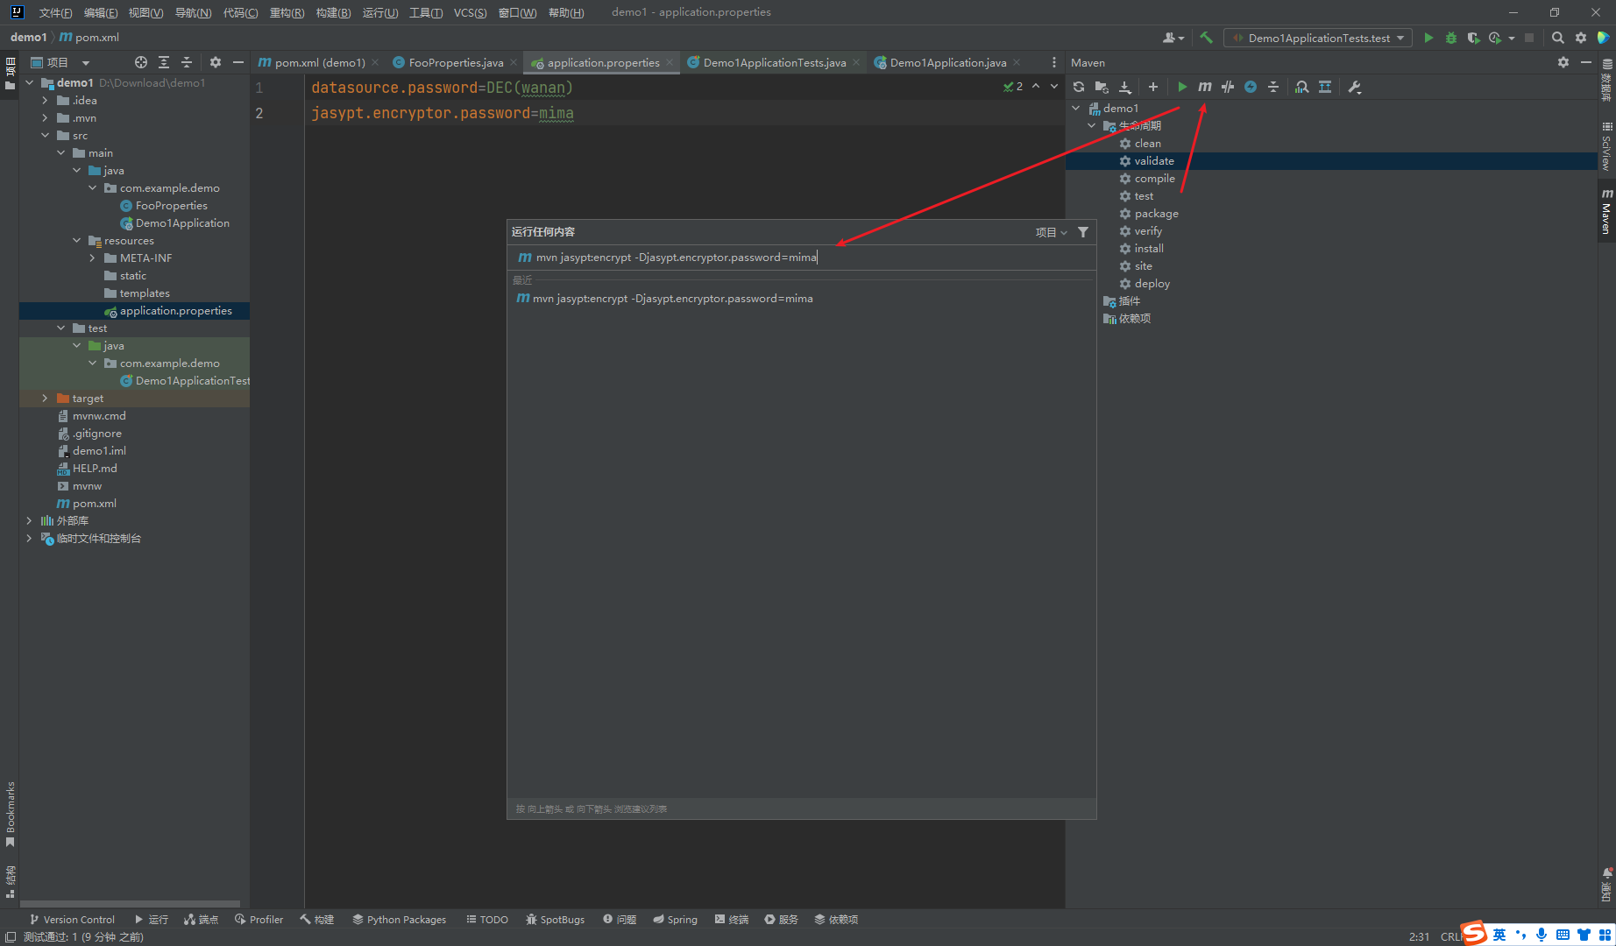The image size is (1616, 946).
Task: Open Profiler tool window
Action: pos(259,919)
